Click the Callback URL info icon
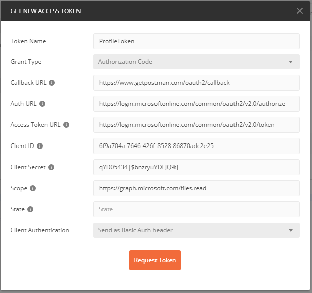 pos(52,83)
